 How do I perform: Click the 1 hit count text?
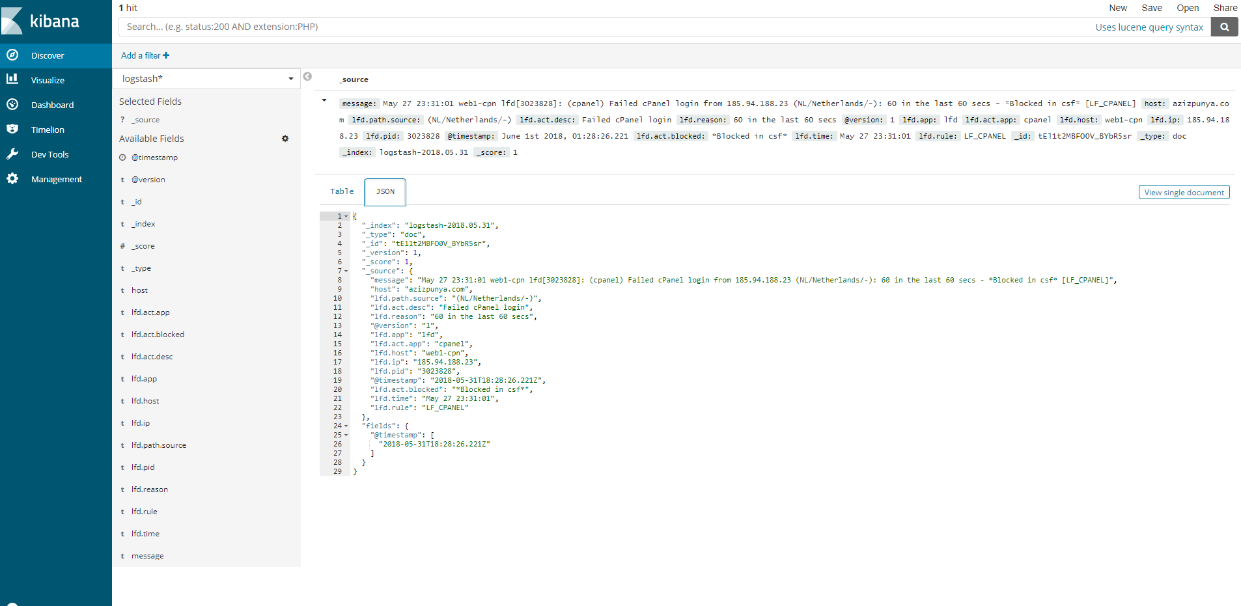(x=128, y=8)
